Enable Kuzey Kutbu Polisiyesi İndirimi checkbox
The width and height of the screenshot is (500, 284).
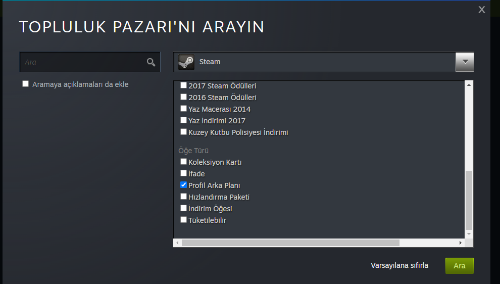pyautogui.click(x=183, y=131)
